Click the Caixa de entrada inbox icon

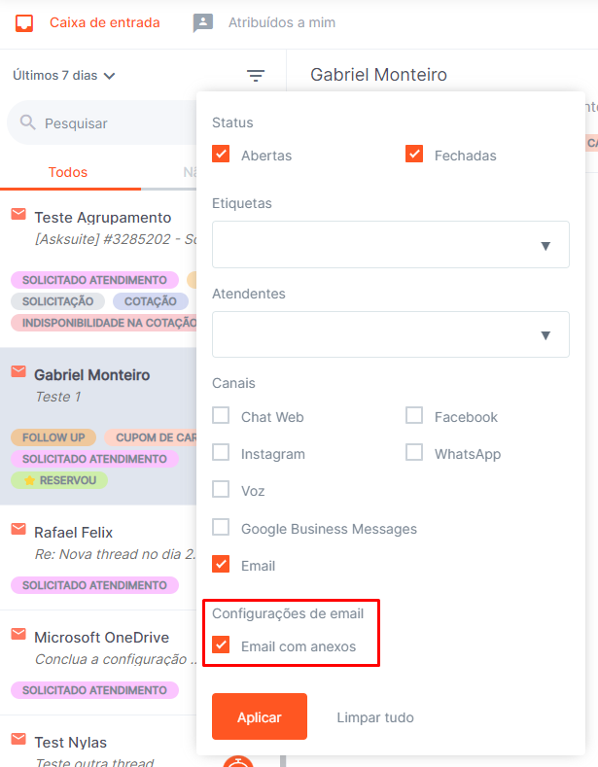coord(24,23)
